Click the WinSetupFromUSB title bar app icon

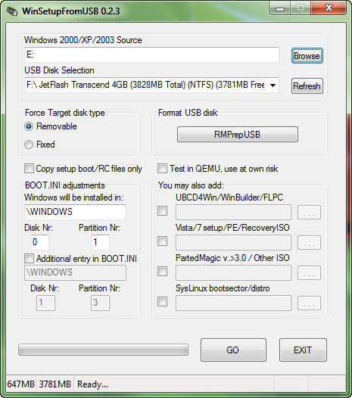click(11, 11)
